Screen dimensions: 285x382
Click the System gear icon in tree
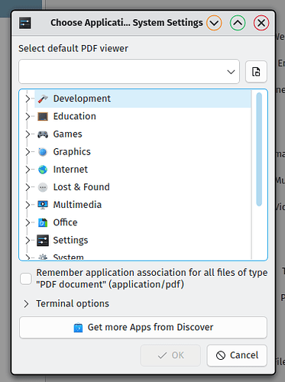pyautogui.click(x=43, y=257)
